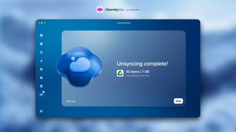The height and width of the screenshot is (132, 236).
Task: Click the "Unsyncing complete!" heading
Action: pyautogui.click(x=142, y=64)
